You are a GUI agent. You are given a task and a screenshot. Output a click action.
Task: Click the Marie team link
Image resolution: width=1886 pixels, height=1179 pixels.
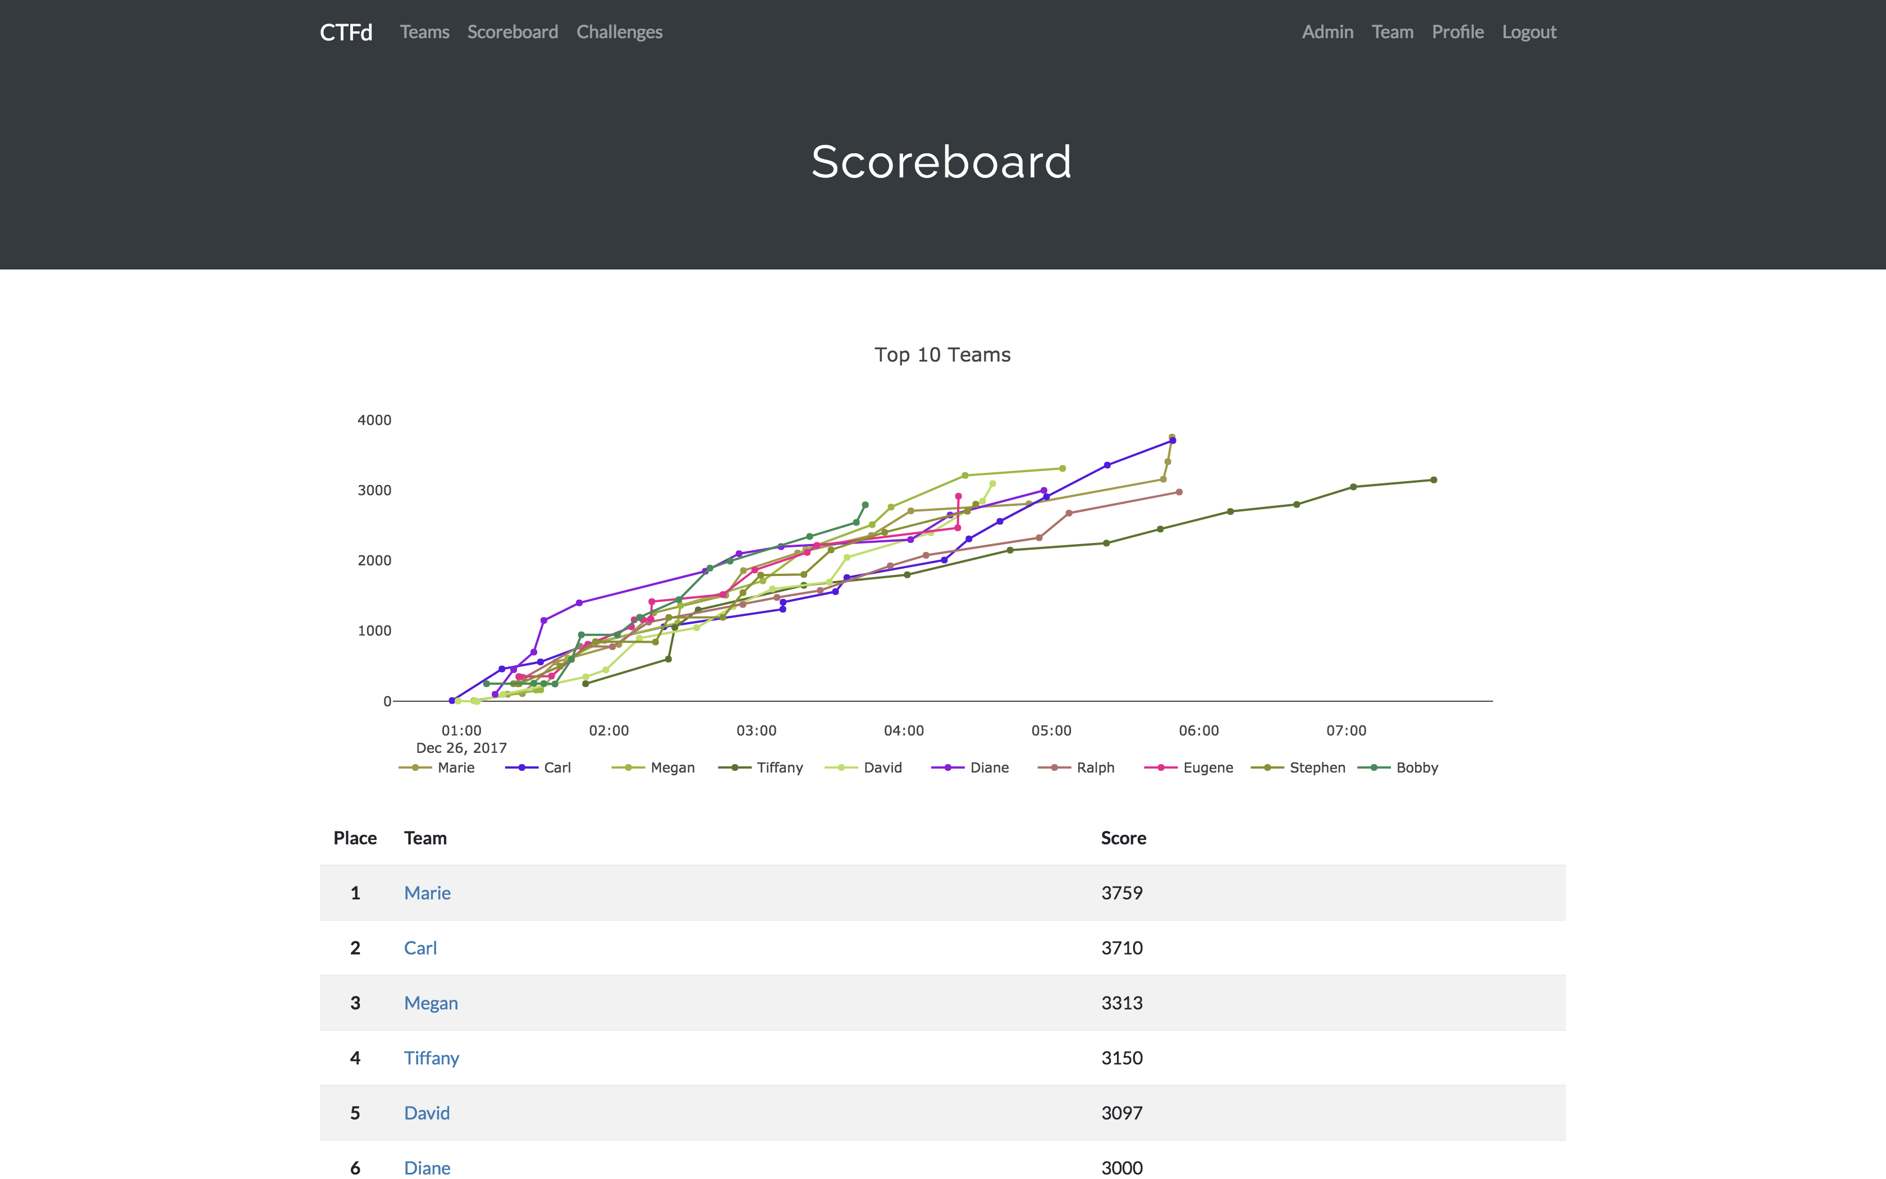click(x=427, y=893)
